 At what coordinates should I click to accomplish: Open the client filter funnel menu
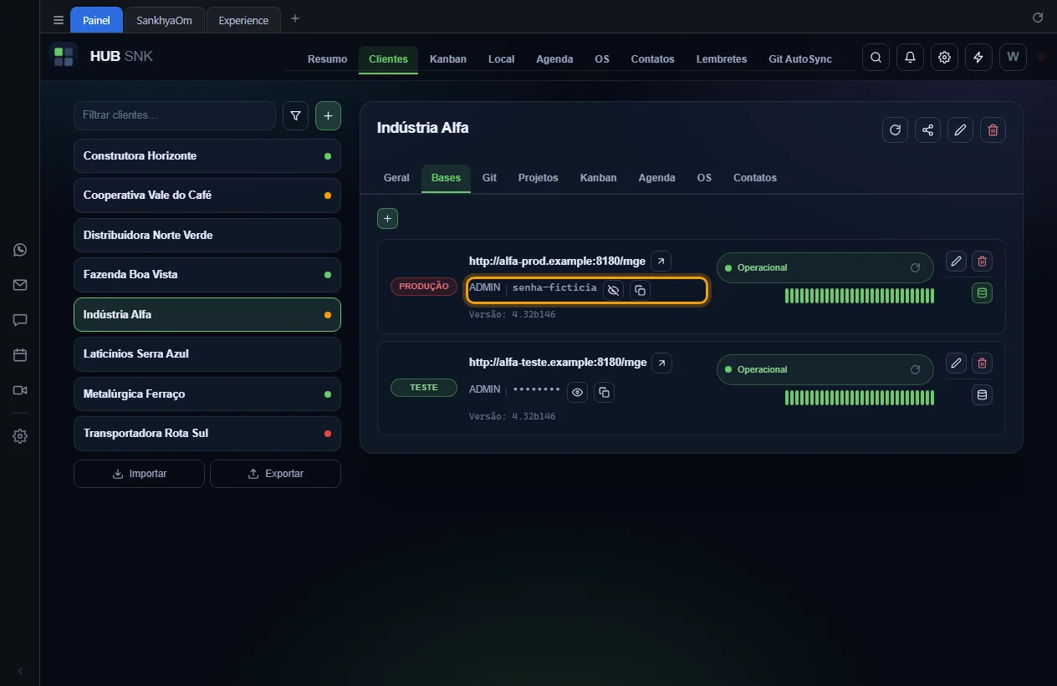[x=295, y=116]
